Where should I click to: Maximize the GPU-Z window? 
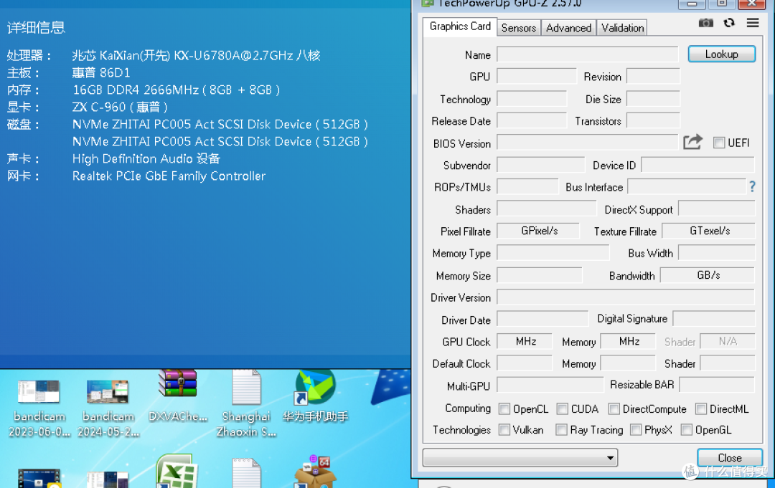point(722,4)
